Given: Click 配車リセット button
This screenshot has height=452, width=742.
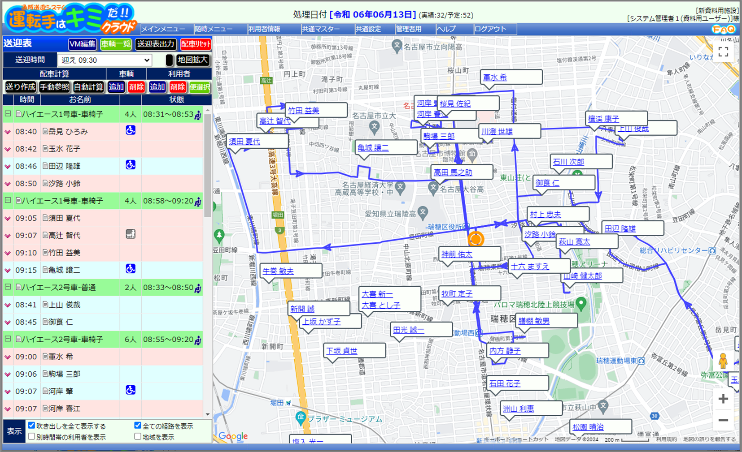Looking at the screenshot, I should 196,44.
